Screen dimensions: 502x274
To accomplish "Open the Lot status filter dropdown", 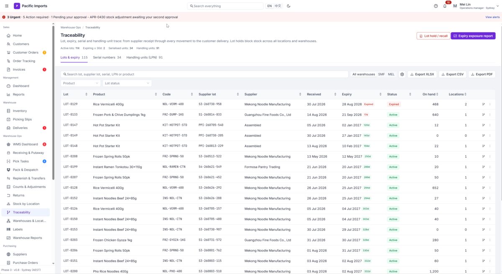I will coord(127,83).
